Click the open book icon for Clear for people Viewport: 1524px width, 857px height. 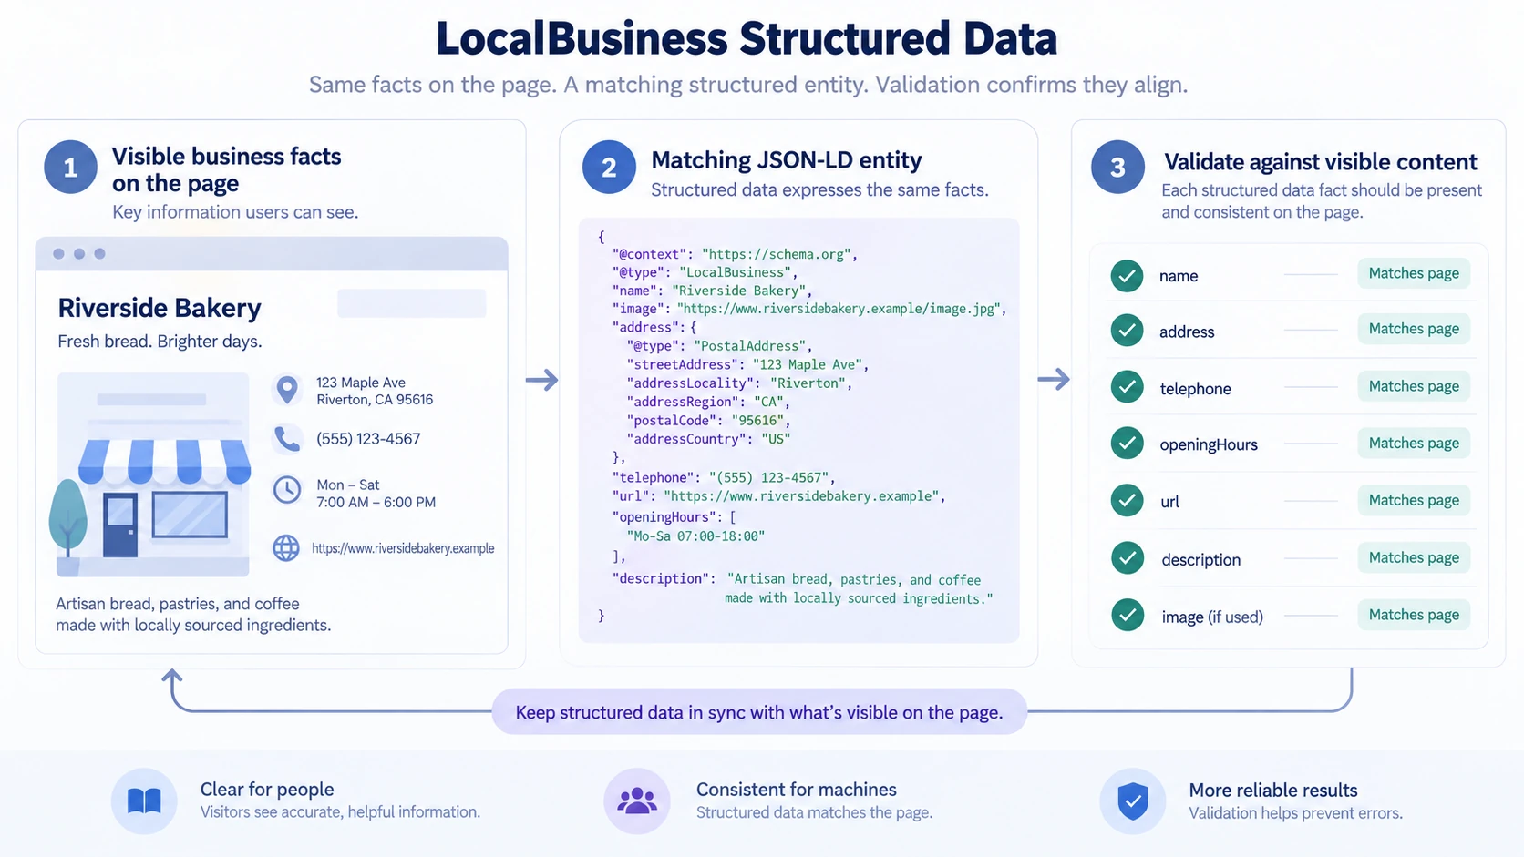tap(144, 801)
